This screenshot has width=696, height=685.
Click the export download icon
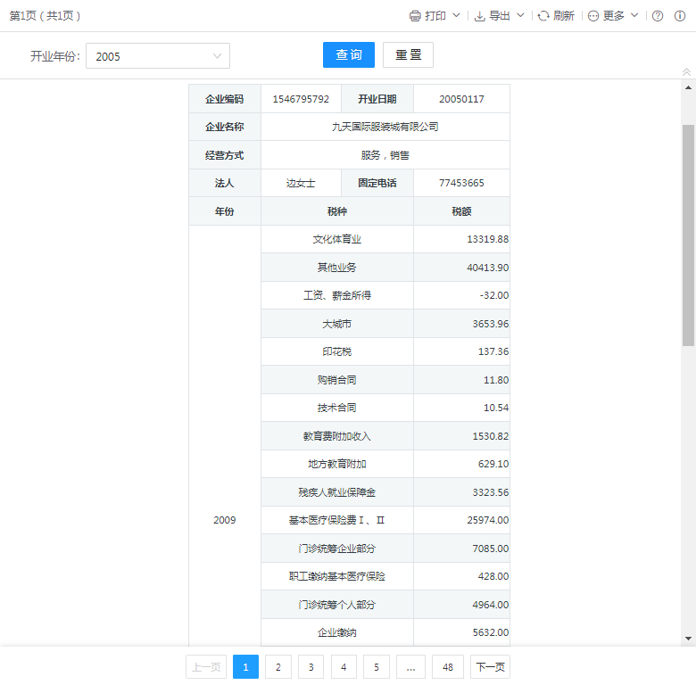coord(479,16)
